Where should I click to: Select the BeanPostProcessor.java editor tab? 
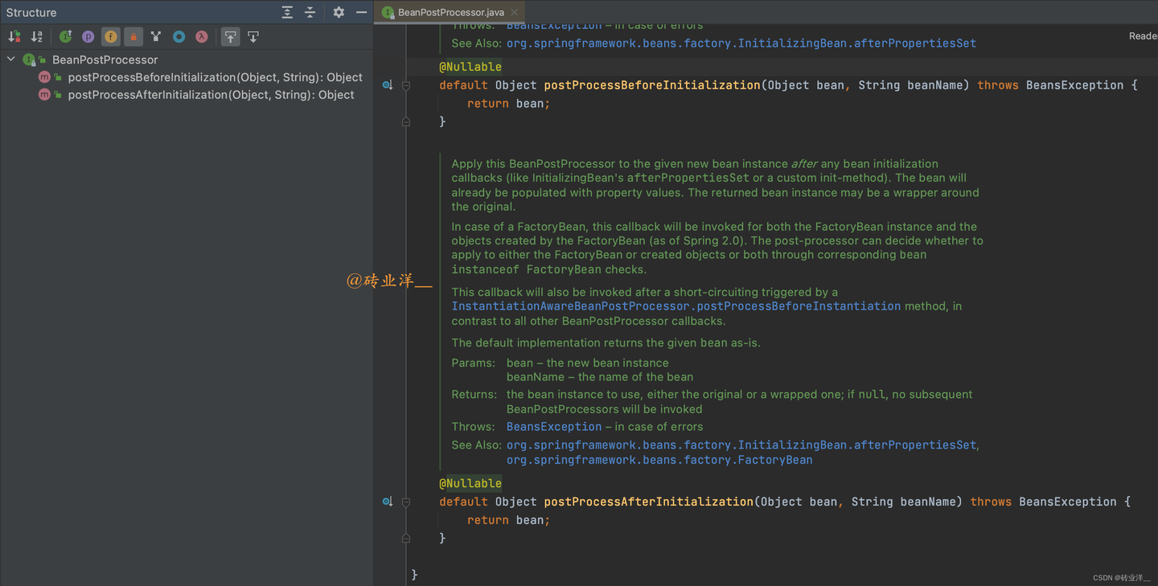click(x=450, y=12)
